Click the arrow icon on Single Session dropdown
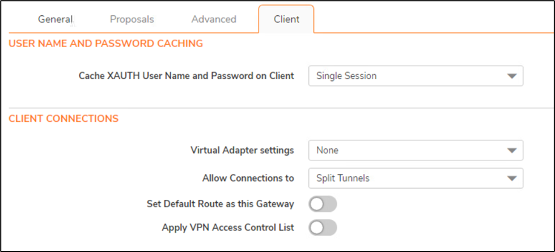This screenshot has height=252, width=555. point(511,76)
